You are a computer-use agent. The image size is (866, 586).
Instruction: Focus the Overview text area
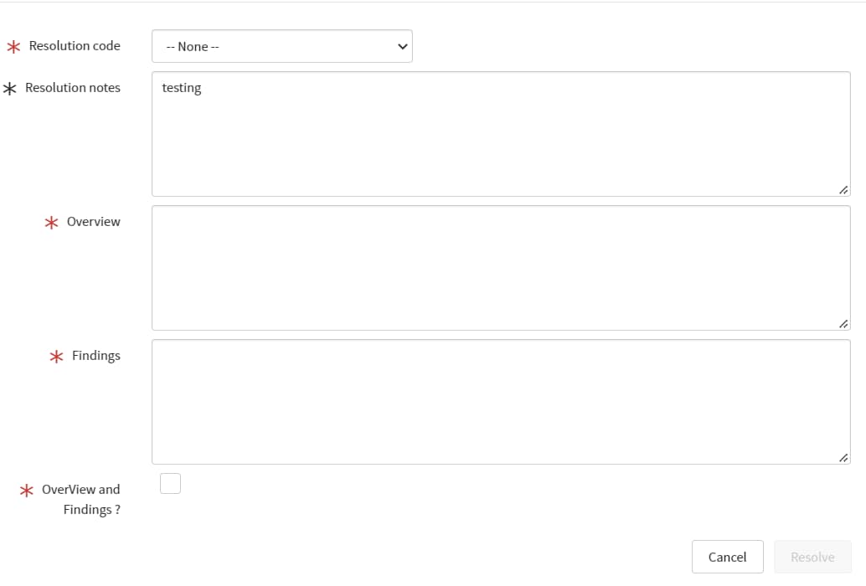[501, 268]
